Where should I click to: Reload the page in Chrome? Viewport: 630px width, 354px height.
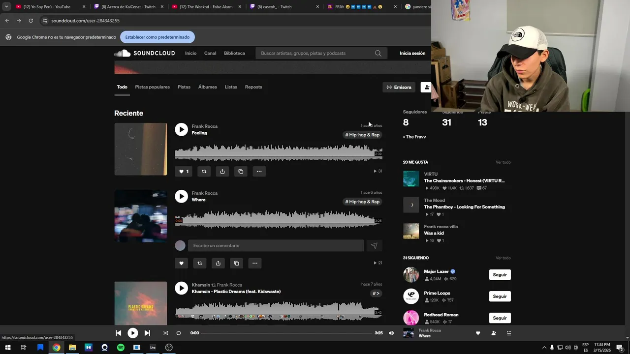coord(31,21)
